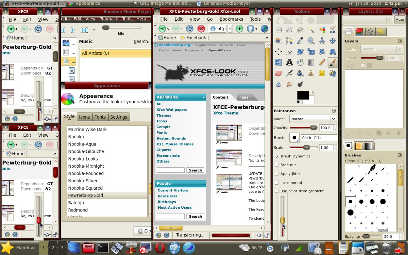
Task: Open the Brushes panel menu arrow
Action: coord(400,155)
